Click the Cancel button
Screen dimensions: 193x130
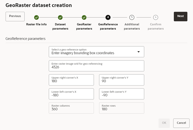click(x=181, y=123)
